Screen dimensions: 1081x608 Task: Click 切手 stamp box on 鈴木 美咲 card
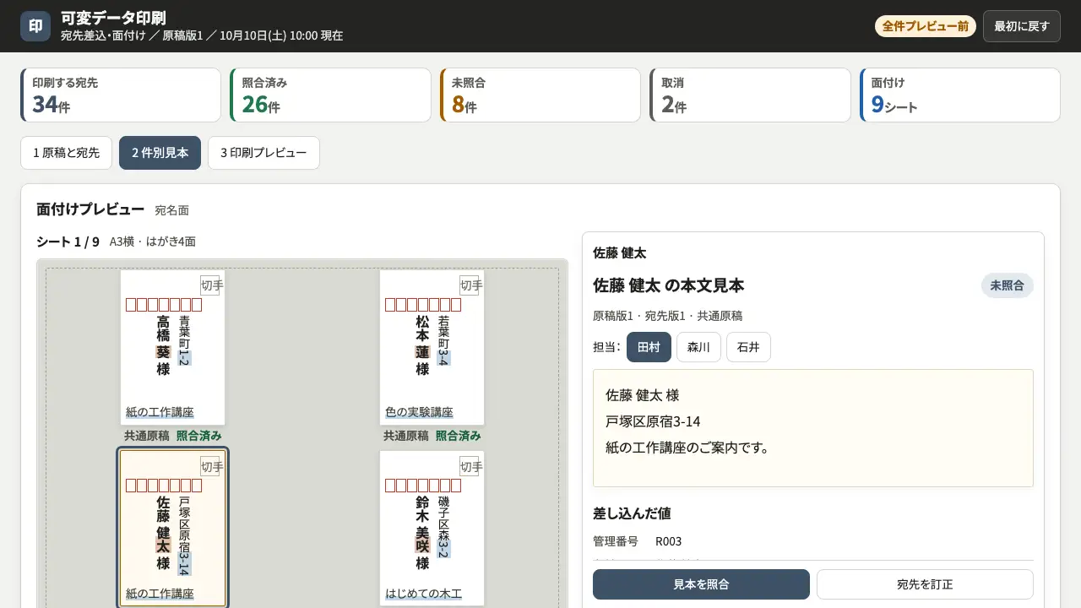pos(469,466)
